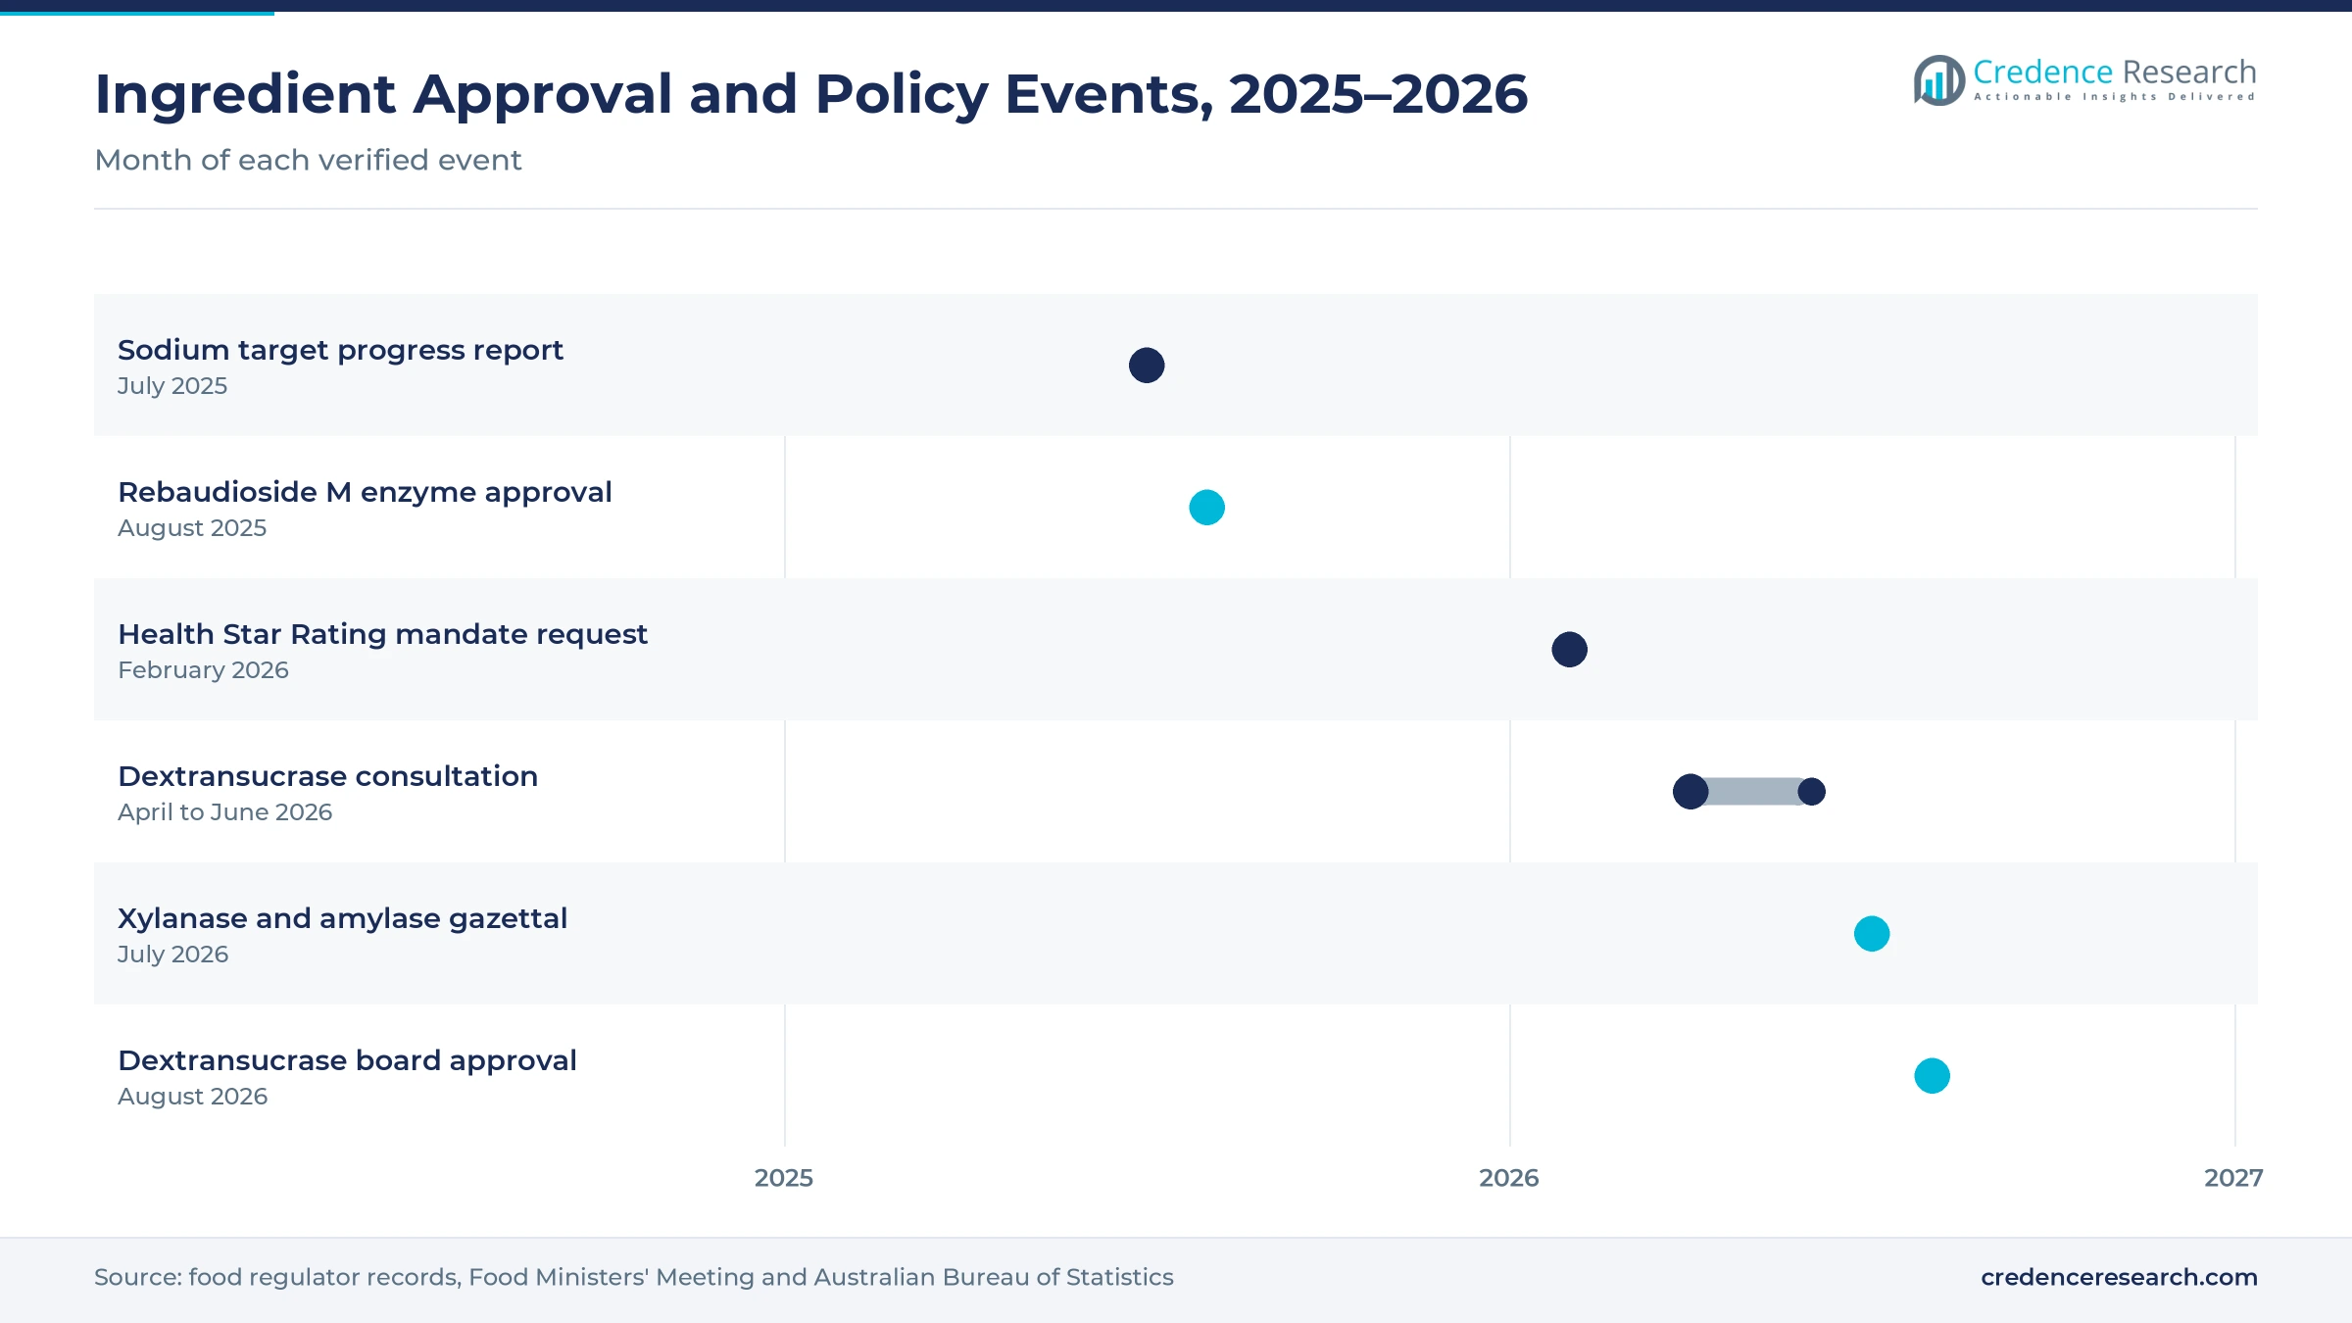Image resolution: width=2352 pixels, height=1323 pixels.
Task: Click the 'April to June 2026' text
Action: tap(224, 812)
